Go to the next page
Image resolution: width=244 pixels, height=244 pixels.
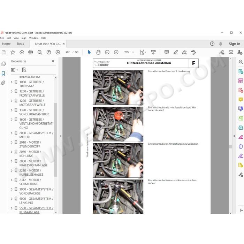(x=58, y=52)
